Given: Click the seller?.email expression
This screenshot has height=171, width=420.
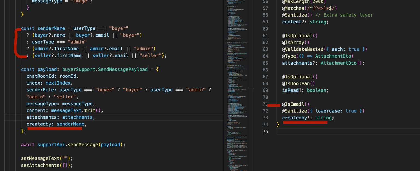Looking at the screenshot, I should 110,55.
